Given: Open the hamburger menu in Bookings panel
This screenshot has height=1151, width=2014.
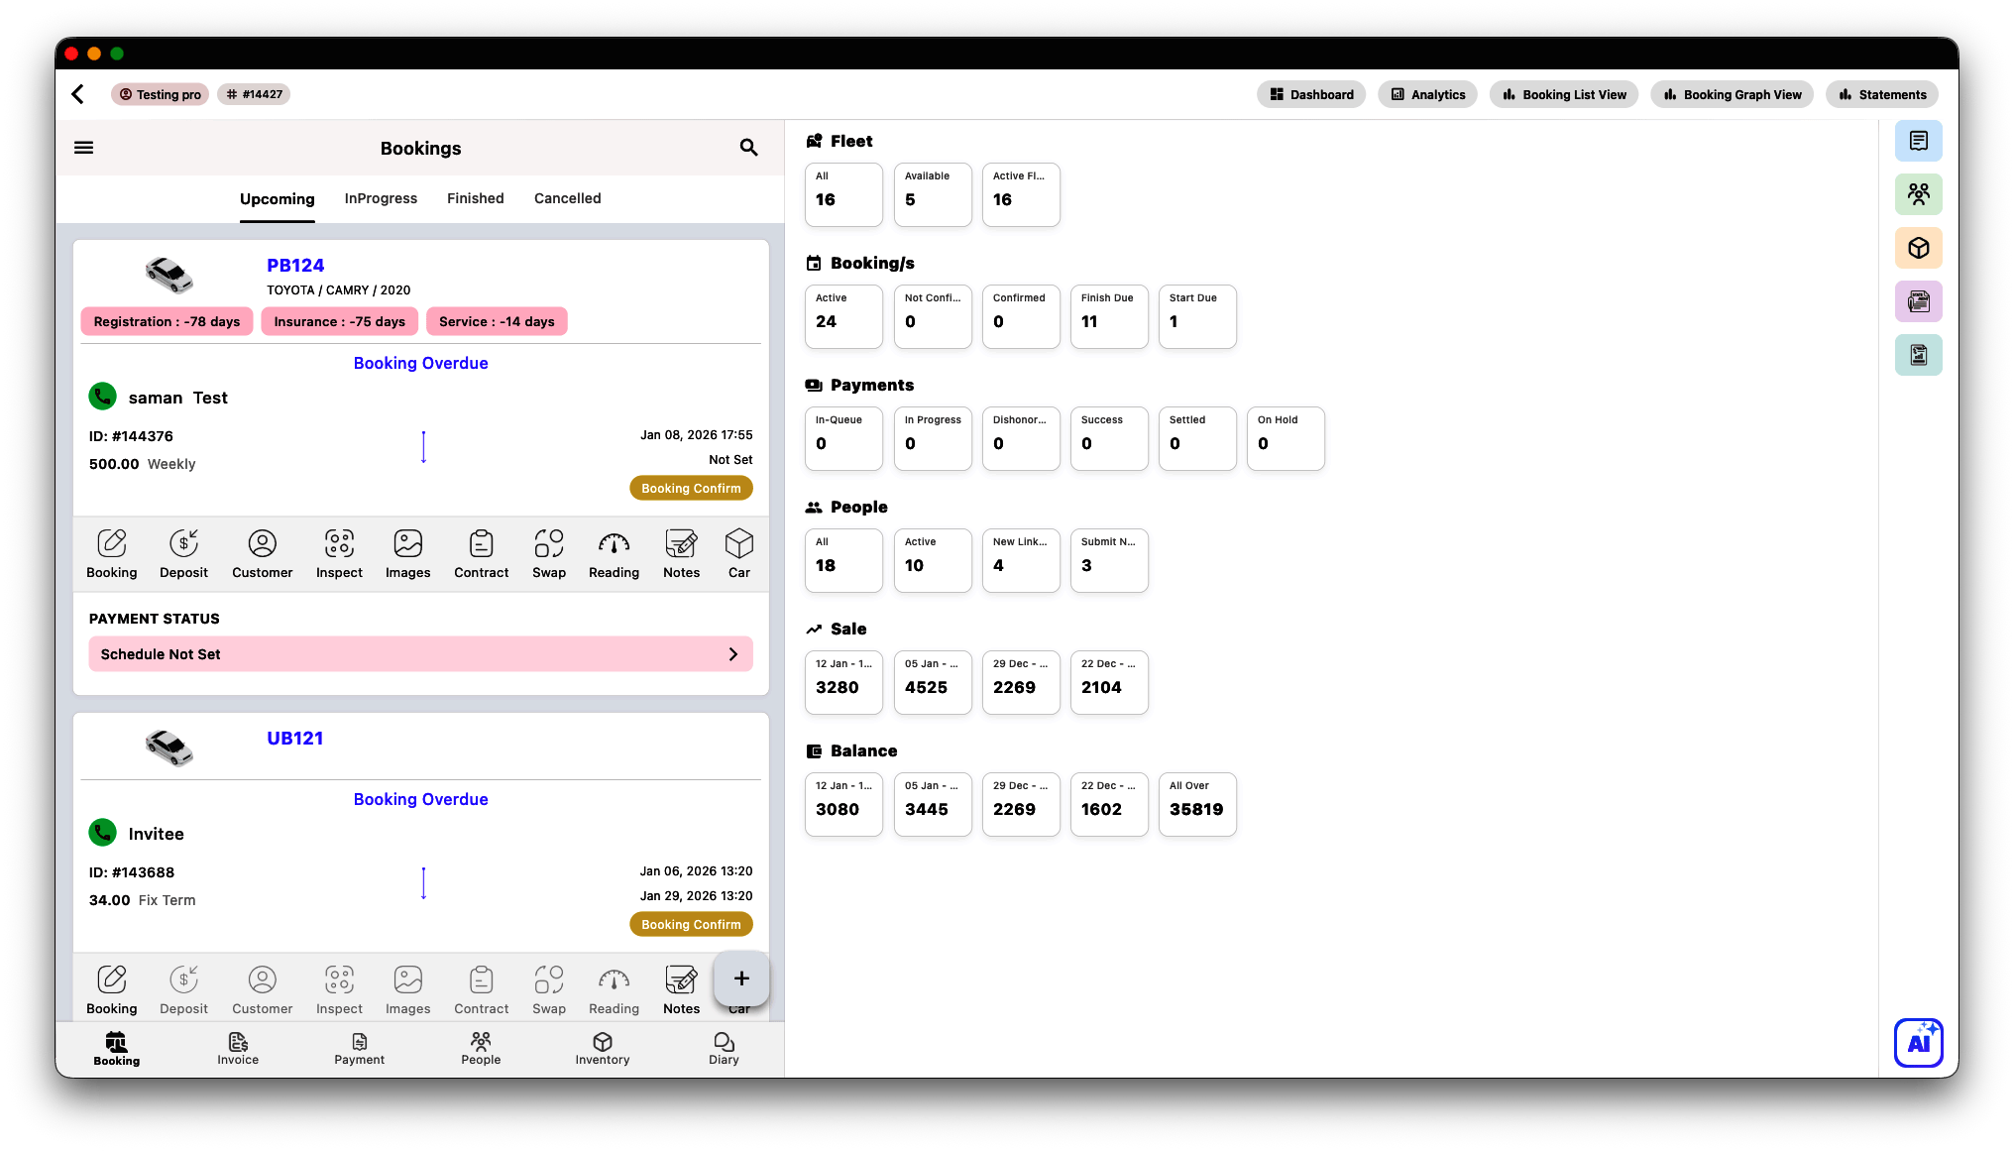Looking at the screenshot, I should pos(84,148).
